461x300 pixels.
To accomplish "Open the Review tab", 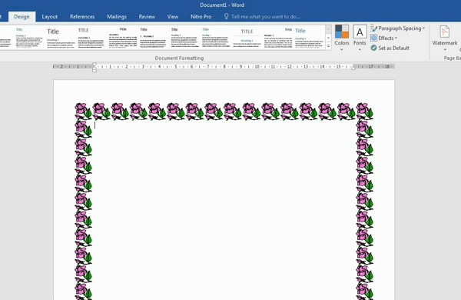I will pos(147,17).
